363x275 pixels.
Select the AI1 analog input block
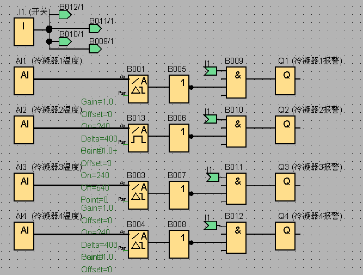[24, 81]
